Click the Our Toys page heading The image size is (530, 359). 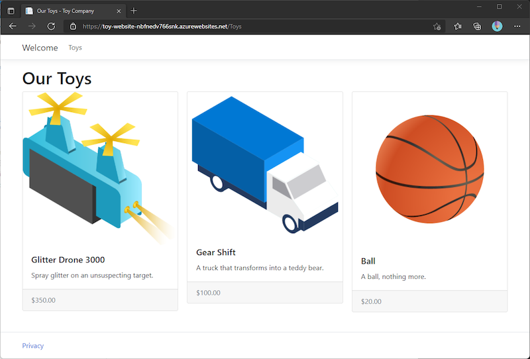pos(57,78)
